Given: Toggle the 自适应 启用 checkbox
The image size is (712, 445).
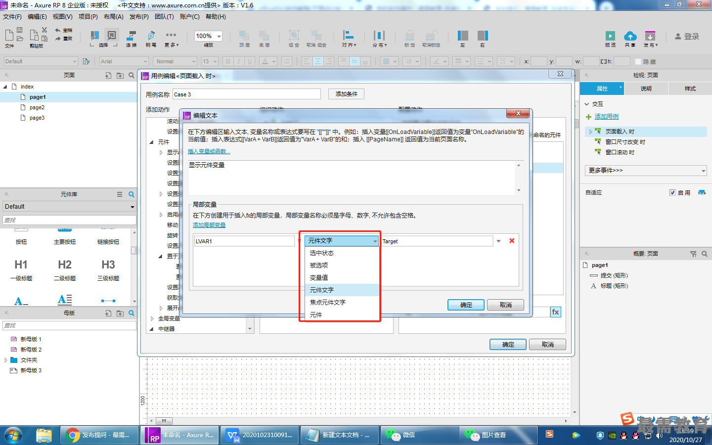Looking at the screenshot, I should click(x=672, y=193).
